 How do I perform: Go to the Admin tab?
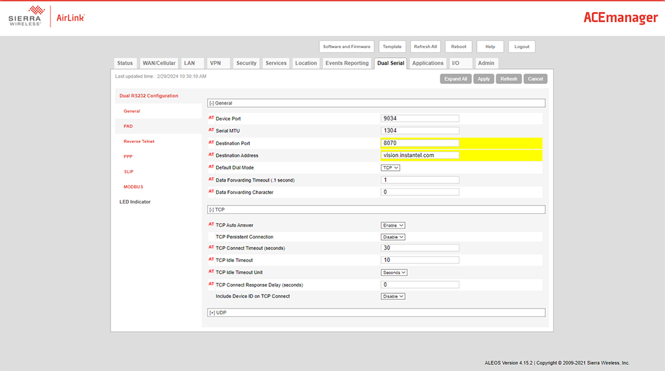487,63
